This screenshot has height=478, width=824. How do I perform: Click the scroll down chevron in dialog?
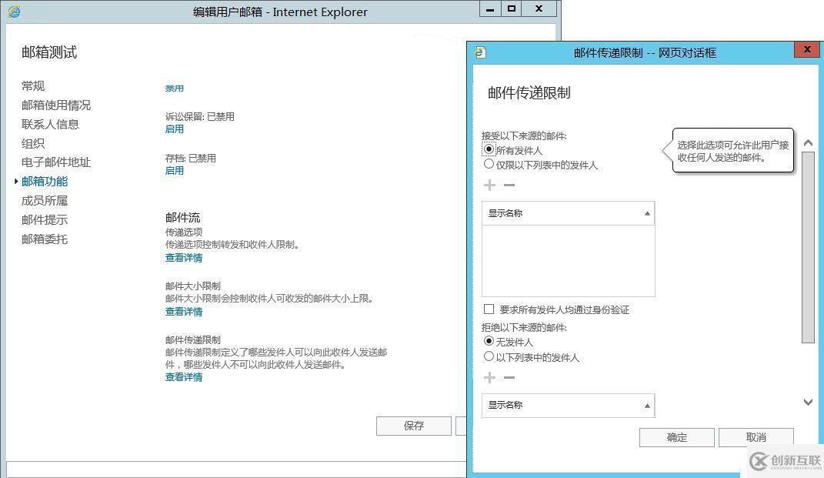(809, 403)
